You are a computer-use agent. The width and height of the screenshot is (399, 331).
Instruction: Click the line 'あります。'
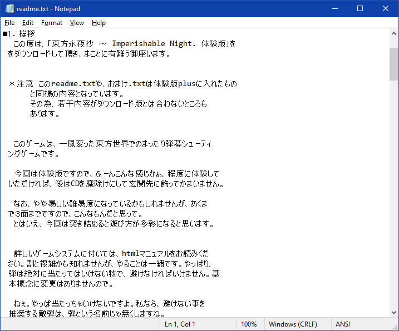pyautogui.click(x=45, y=114)
